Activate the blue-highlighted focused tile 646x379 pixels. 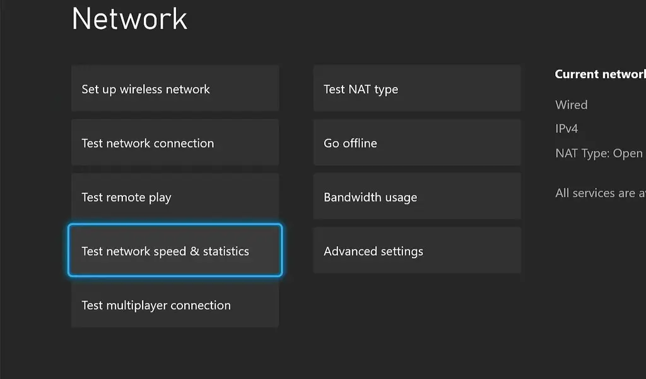[x=175, y=251]
